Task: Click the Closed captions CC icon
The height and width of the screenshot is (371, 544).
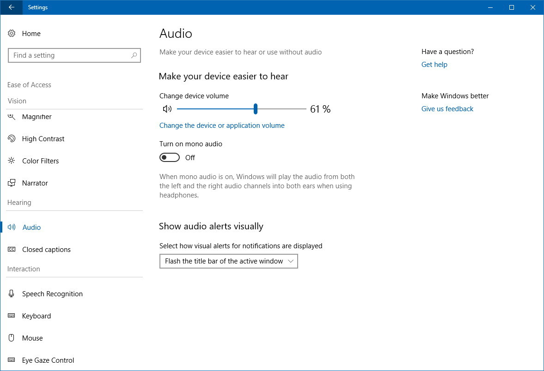Action: (12, 250)
